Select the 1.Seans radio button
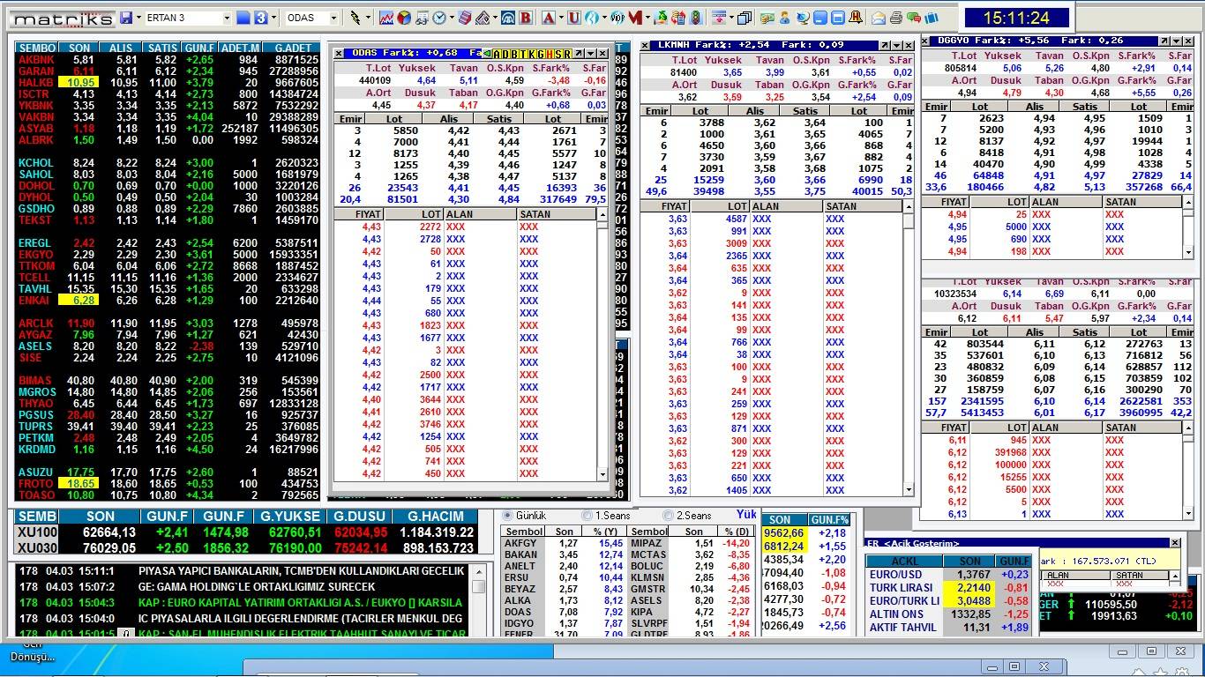Image resolution: width=1205 pixels, height=677 pixels. [x=587, y=516]
